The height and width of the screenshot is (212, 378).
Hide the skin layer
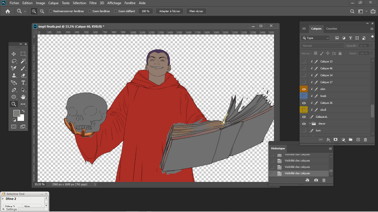click(304, 89)
